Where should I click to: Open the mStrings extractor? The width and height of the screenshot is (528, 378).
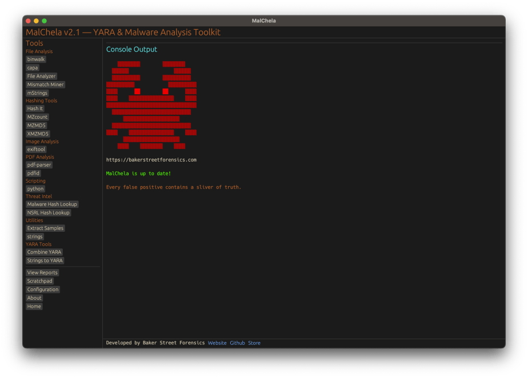(x=37, y=93)
